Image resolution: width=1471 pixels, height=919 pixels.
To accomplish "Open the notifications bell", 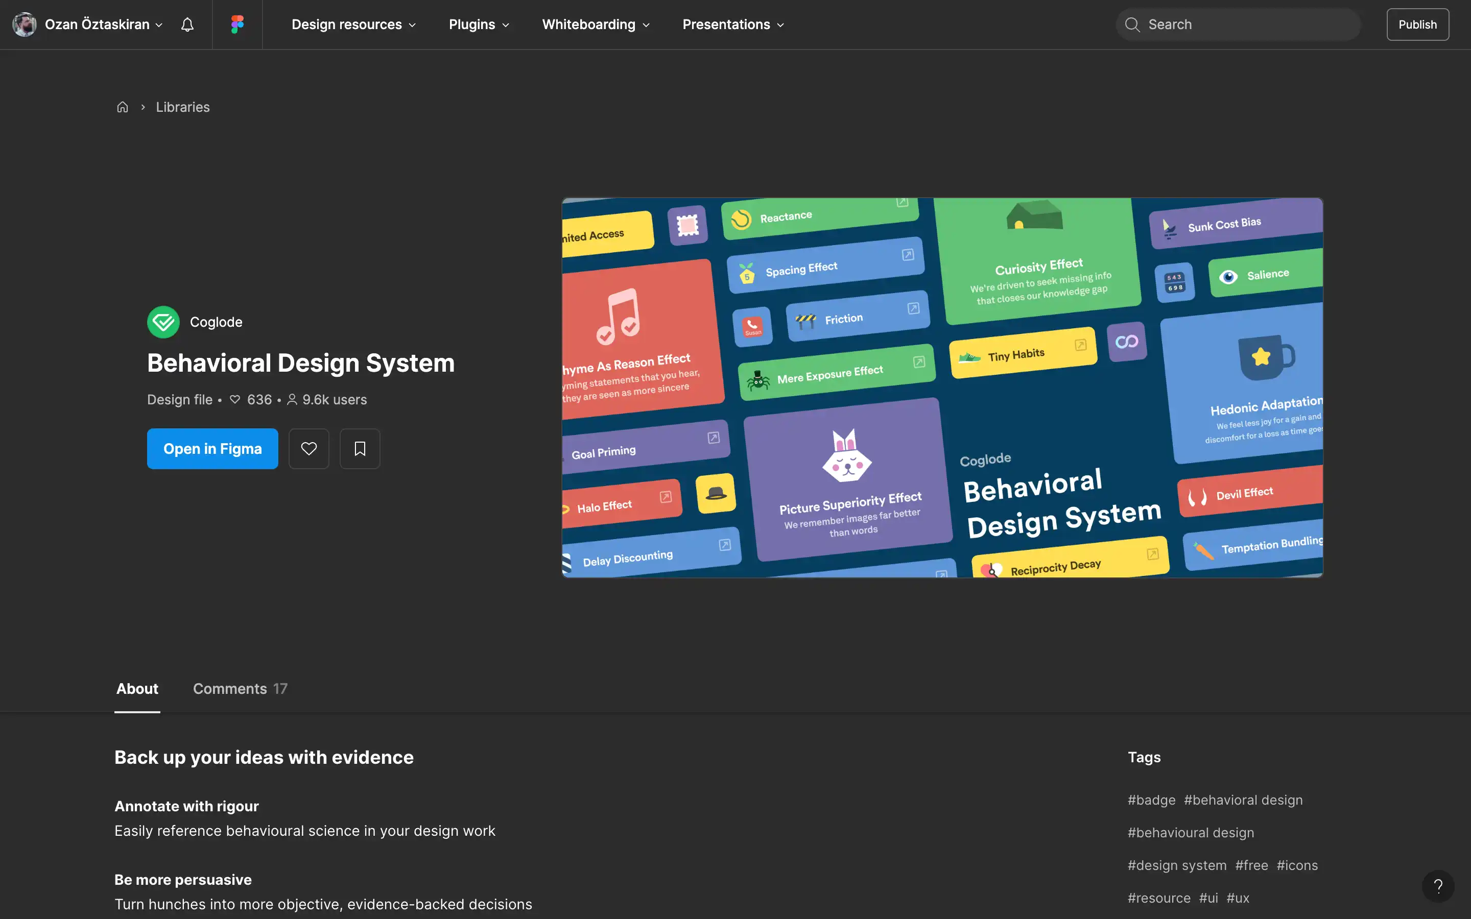I will pyautogui.click(x=187, y=25).
